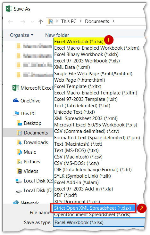Click the Documents folder icon in sidebar
The image size is (150, 235).
point(19,133)
